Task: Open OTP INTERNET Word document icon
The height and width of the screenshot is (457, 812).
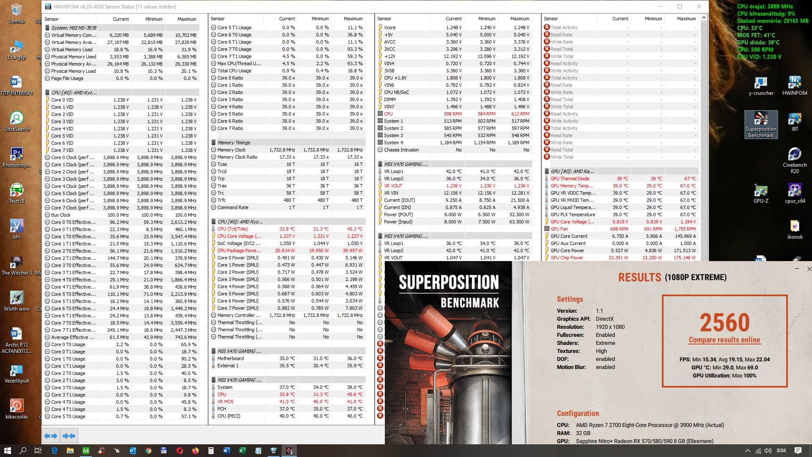Action: point(16,86)
